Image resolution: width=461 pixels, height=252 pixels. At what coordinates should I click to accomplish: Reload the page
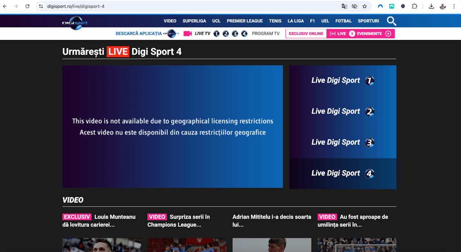click(27, 6)
